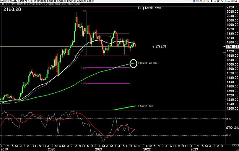239x151 pixels.
Task: Select the yellow pencil drawing tool
Action: click(x=205, y=1)
